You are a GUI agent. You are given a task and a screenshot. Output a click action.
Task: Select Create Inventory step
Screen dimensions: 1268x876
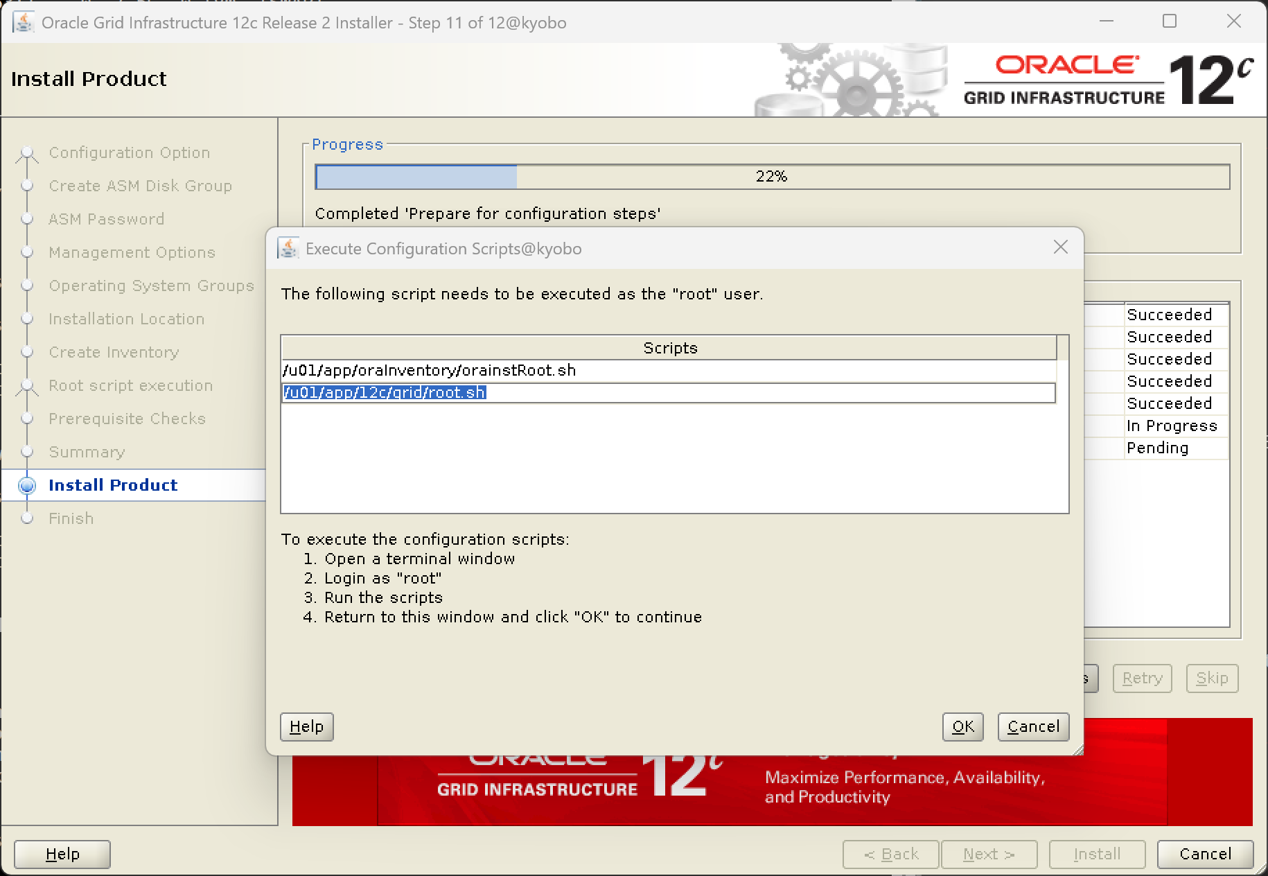click(x=114, y=352)
